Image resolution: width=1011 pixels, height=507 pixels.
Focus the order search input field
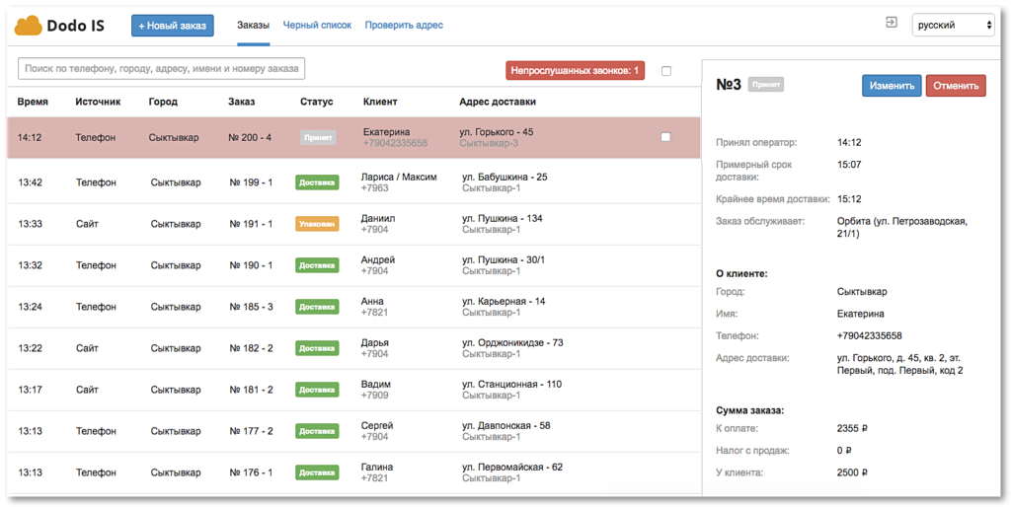tap(161, 68)
